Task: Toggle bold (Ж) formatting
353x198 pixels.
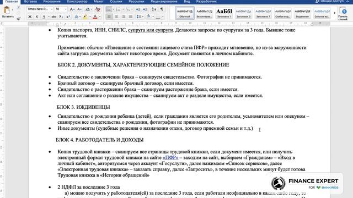Action: (x=30, y=16)
